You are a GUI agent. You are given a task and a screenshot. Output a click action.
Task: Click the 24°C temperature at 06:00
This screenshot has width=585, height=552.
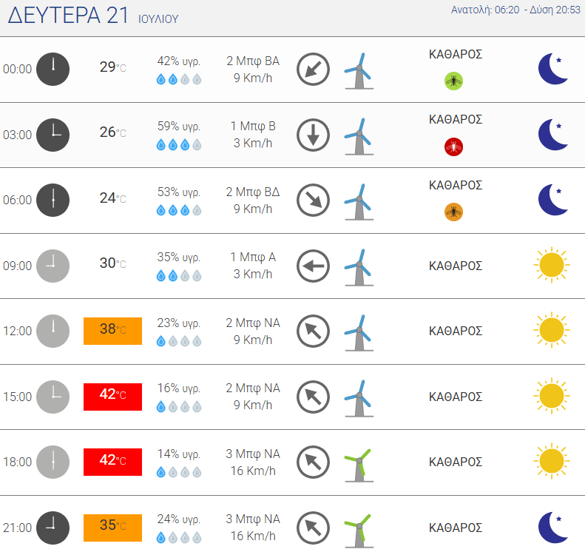click(x=112, y=198)
